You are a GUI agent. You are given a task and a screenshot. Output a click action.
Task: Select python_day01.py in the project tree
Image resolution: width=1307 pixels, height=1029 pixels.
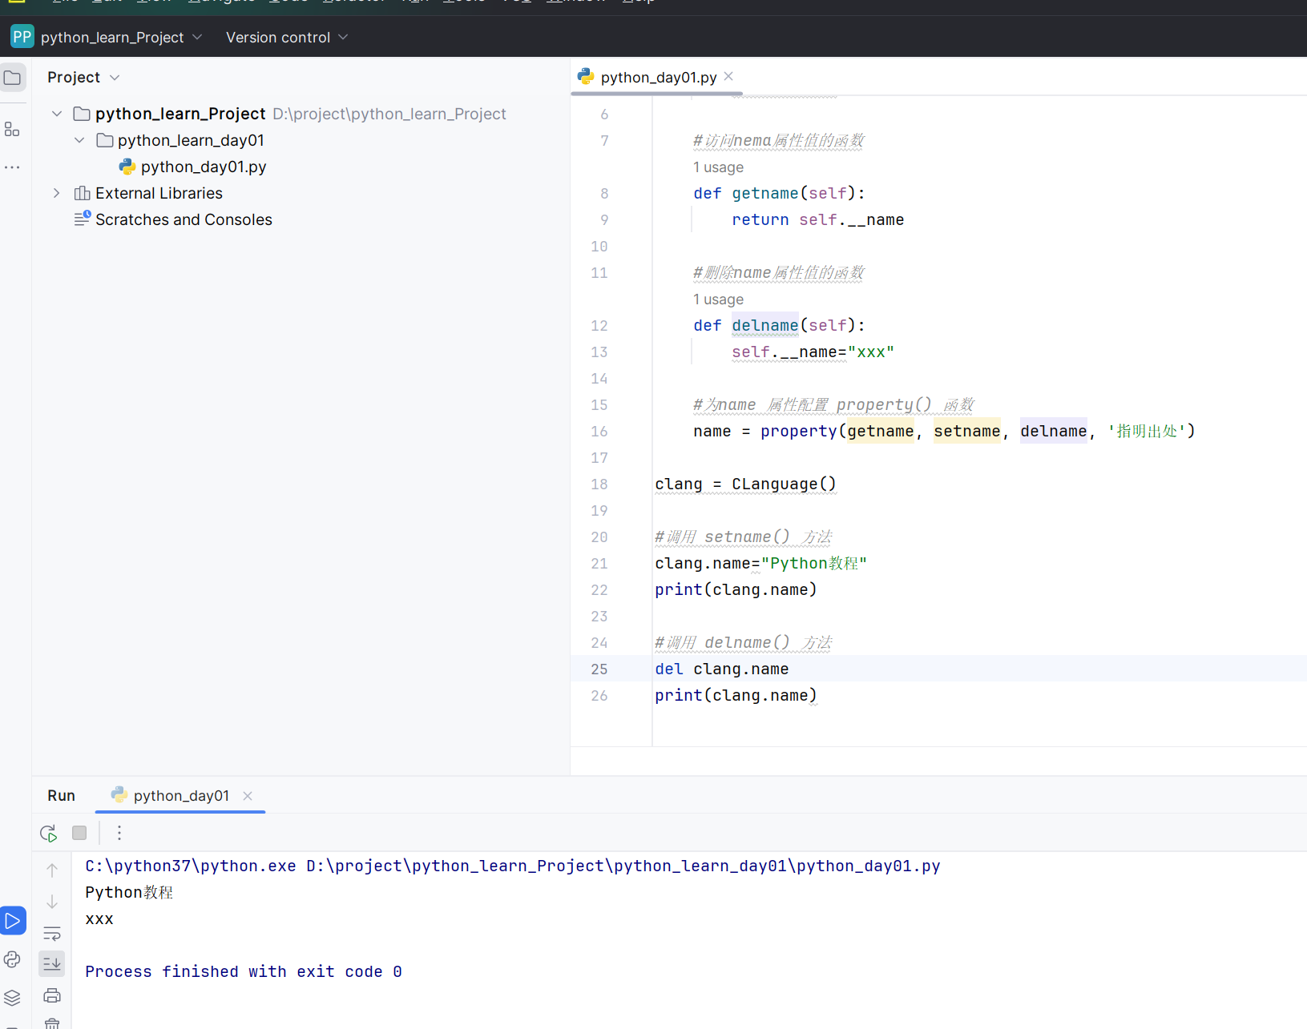204,167
